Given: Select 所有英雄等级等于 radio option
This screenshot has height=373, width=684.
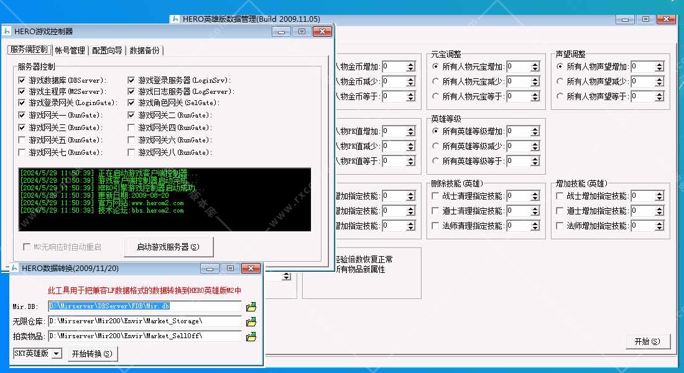Looking at the screenshot, I should coord(435,161).
